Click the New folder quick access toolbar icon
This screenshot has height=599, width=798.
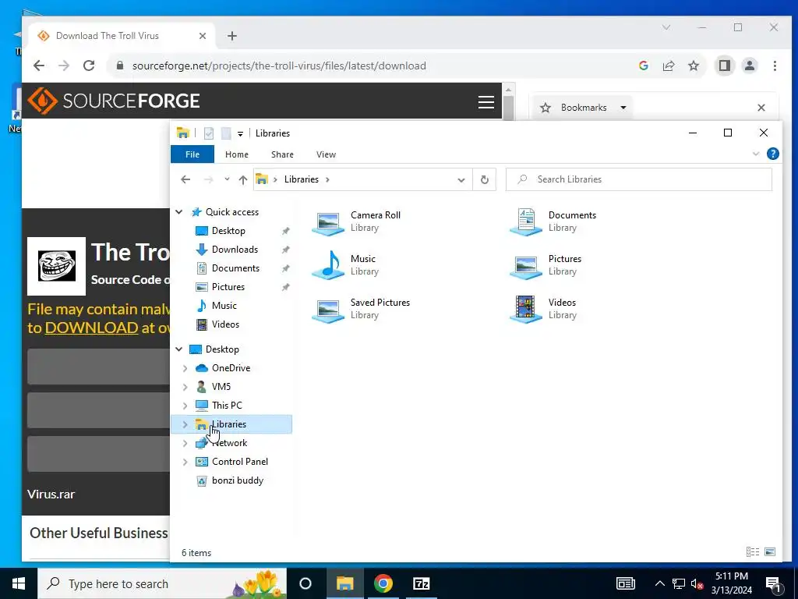[226, 133]
